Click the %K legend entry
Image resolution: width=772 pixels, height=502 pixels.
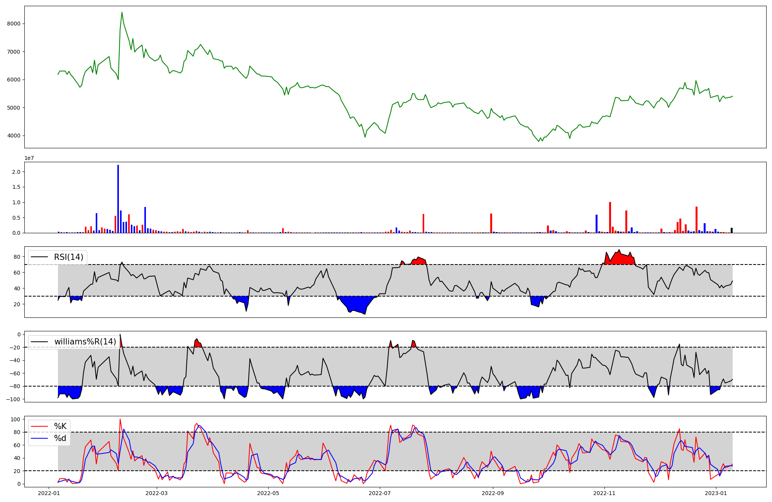click(60, 426)
